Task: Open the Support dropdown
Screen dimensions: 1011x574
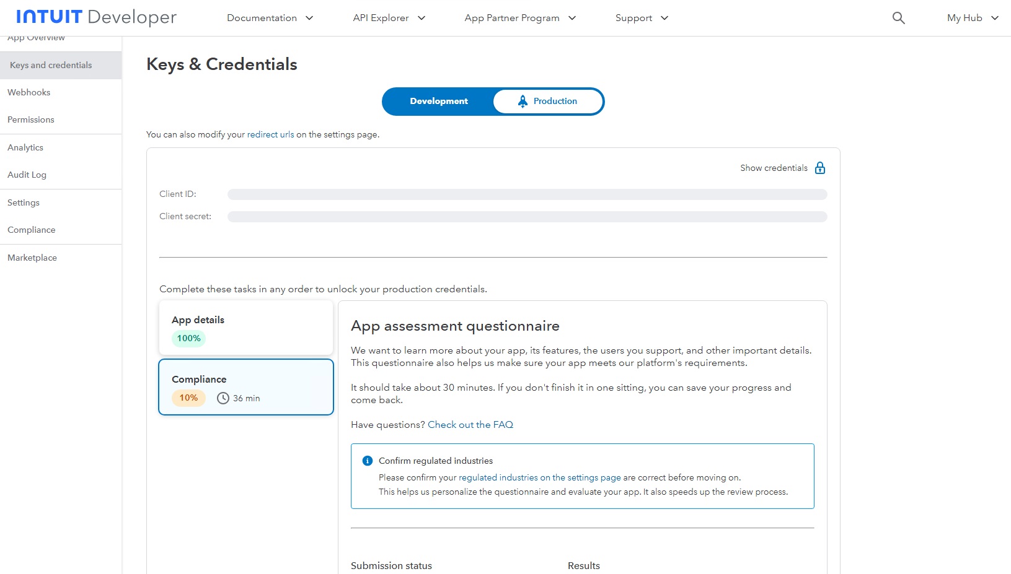Action: coord(642,18)
